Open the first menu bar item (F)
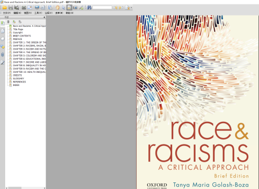The width and height of the screenshot is (259, 189). pyautogui.click(x=7, y=13)
